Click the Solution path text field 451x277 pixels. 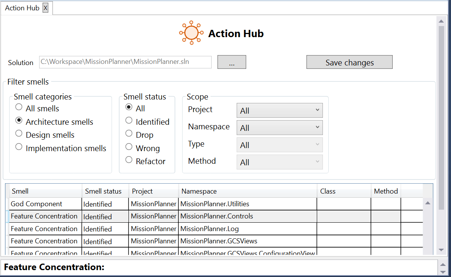pos(125,62)
